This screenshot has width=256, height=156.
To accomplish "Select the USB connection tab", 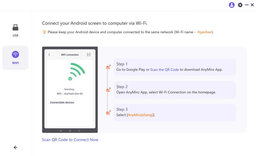I will click(x=15, y=30).
